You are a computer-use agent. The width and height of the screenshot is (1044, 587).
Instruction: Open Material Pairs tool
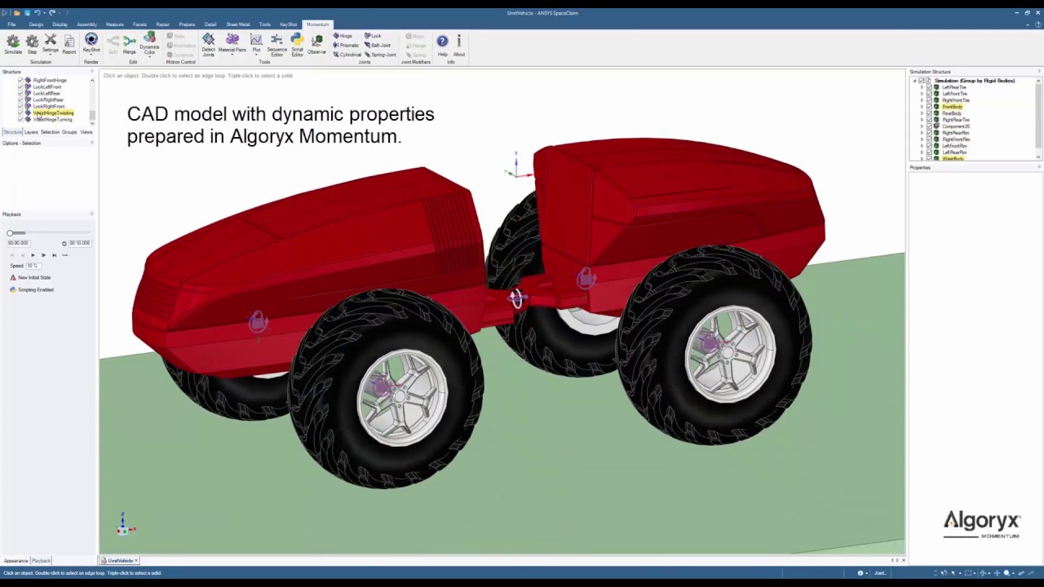tap(232, 44)
